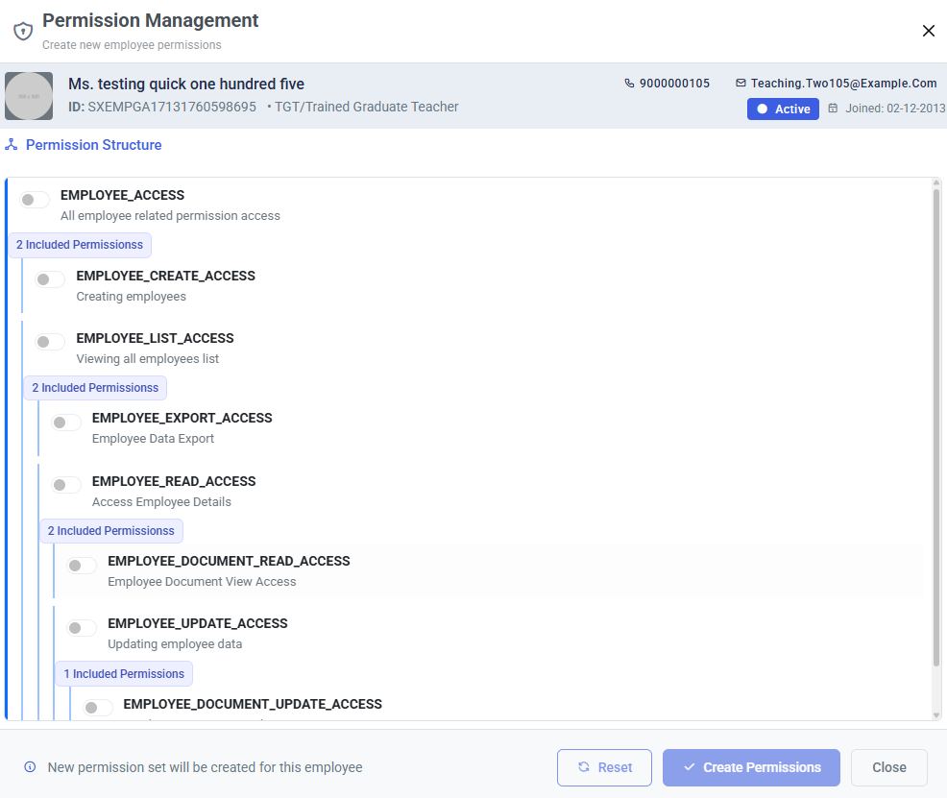
Task: Click the calendar icon next to Joined date
Action: click(833, 109)
